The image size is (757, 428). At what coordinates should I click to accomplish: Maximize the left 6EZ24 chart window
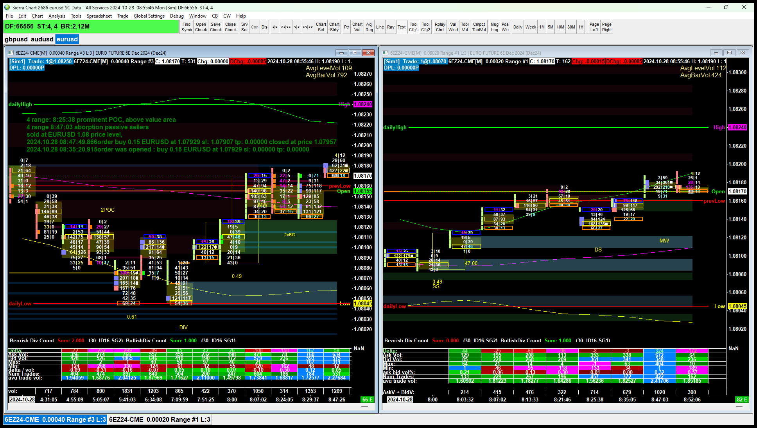click(x=355, y=53)
